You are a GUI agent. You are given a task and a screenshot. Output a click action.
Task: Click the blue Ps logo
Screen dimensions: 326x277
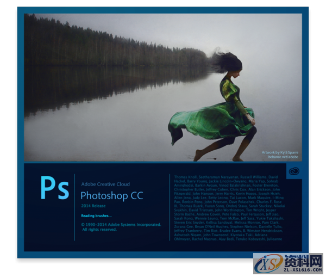click(54, 188)
